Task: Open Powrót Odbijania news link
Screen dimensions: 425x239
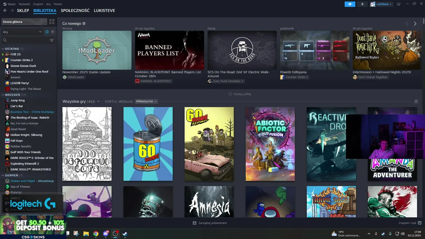Action: pyautogui.click(x=293, y=72)
